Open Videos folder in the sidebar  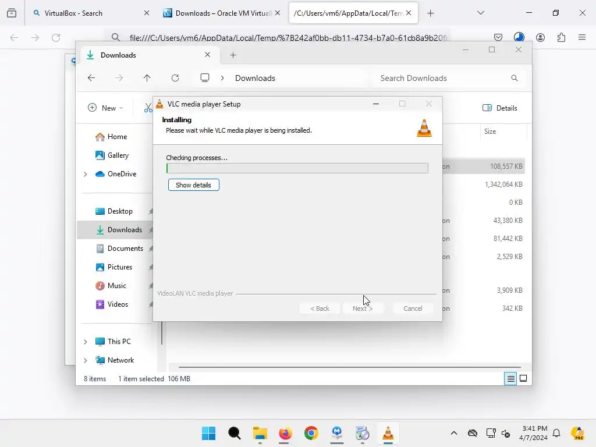112,304
